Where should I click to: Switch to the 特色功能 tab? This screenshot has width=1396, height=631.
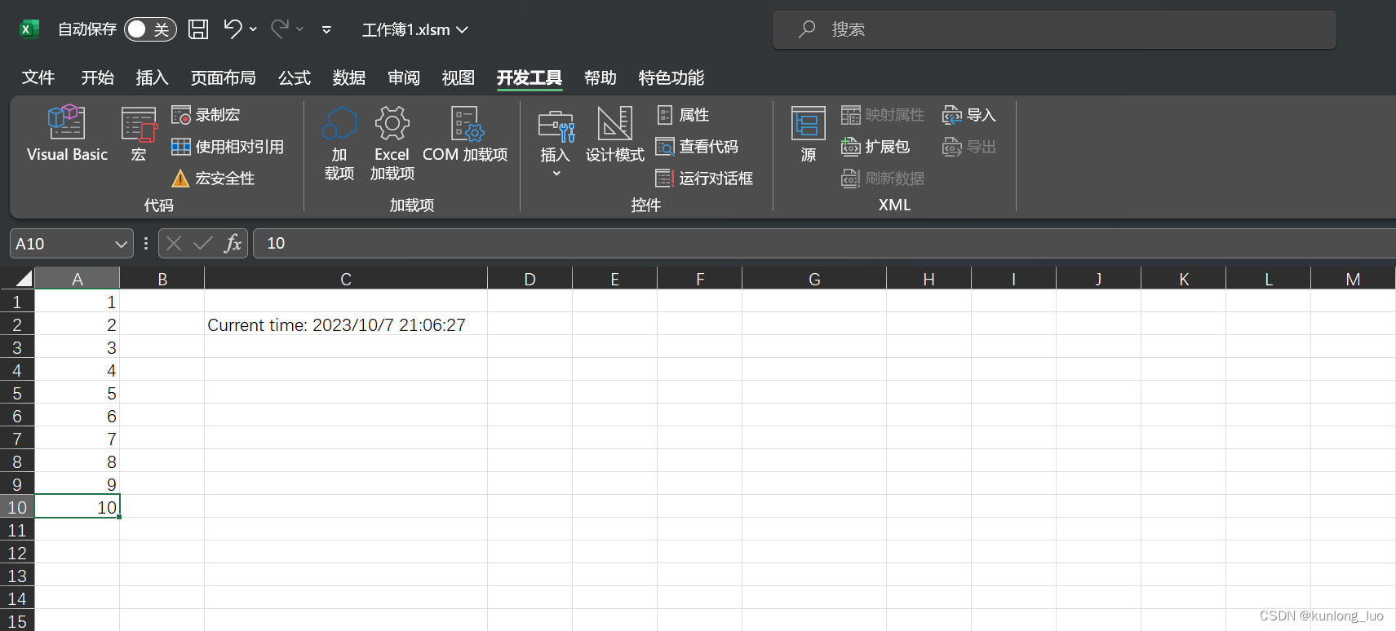click(671, 77)
